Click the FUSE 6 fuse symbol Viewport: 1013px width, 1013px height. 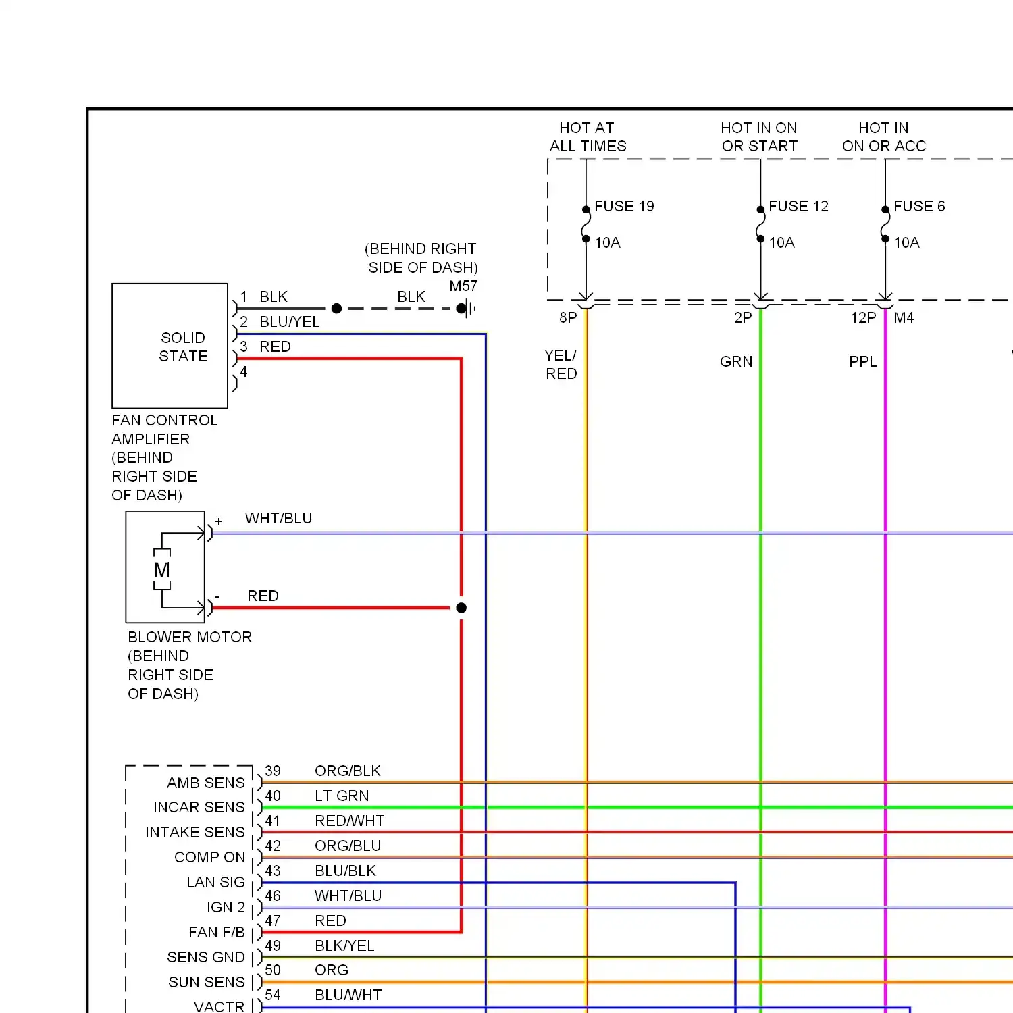[885, 224]
